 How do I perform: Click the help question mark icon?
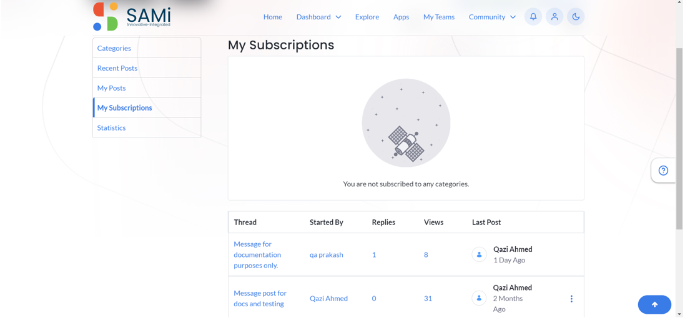[x=663, y=171]
